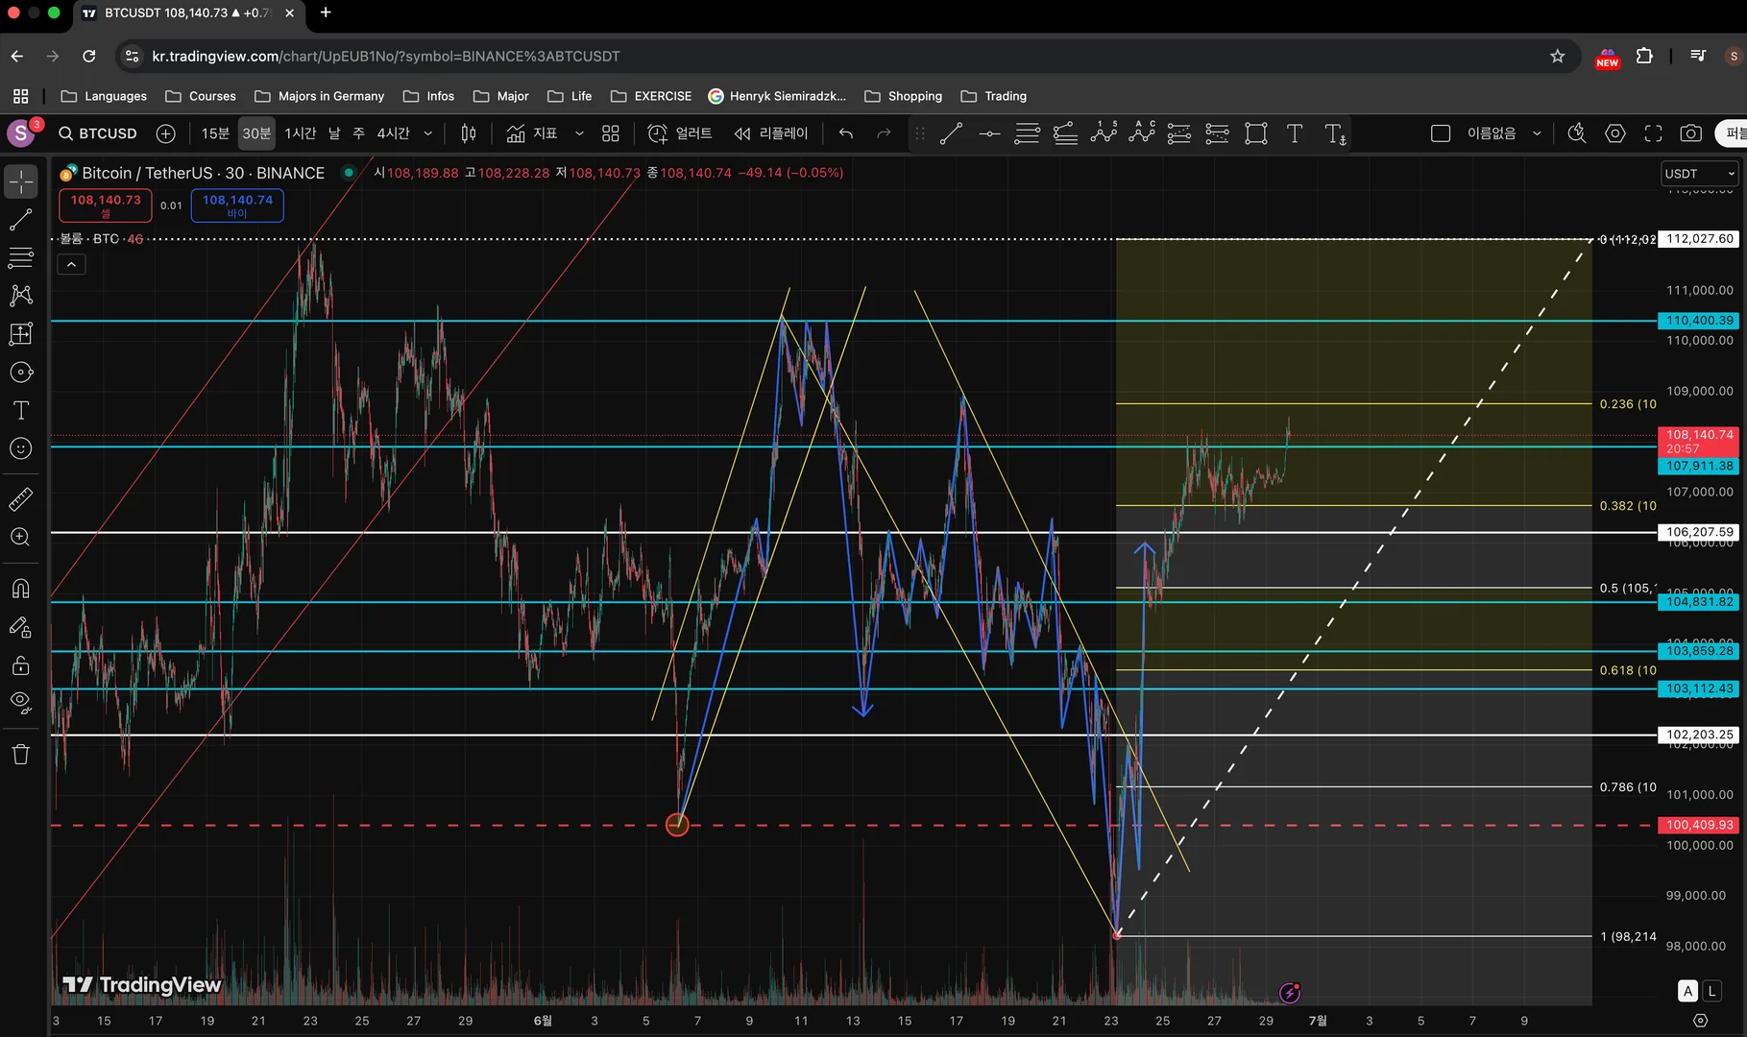This screenshot has width=1747, height=1037.
Task: Open the Fibonacci tools group in left sidebar
Action: [21, 257]
